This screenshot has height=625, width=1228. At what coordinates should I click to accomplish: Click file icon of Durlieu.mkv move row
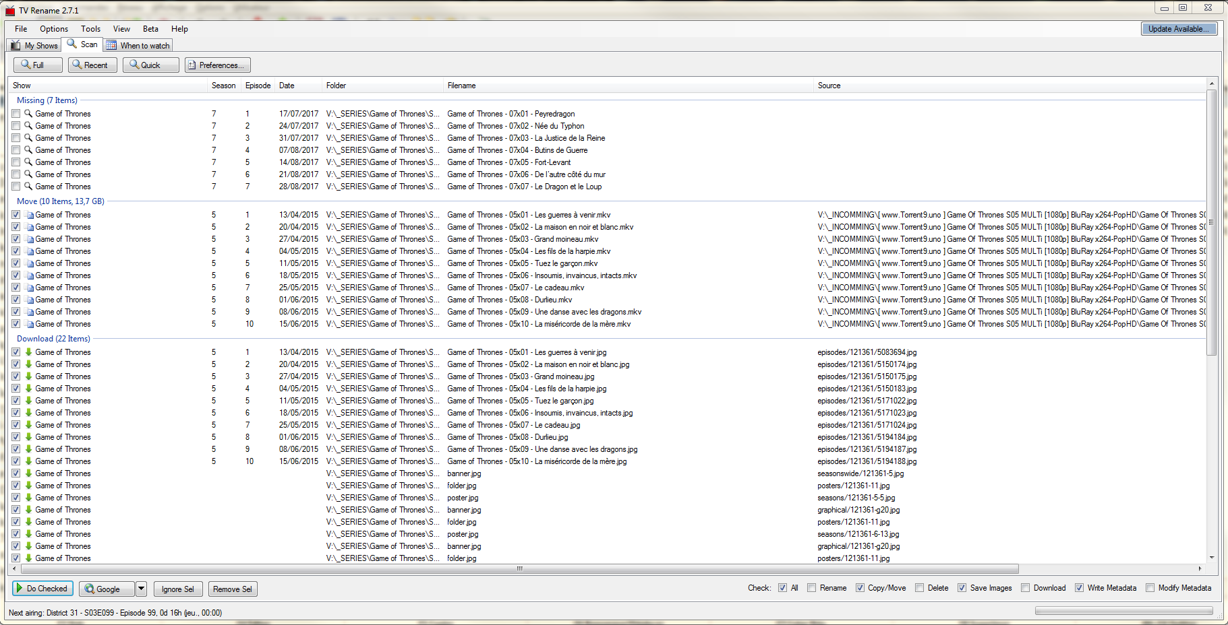click(x=29, y=300)
